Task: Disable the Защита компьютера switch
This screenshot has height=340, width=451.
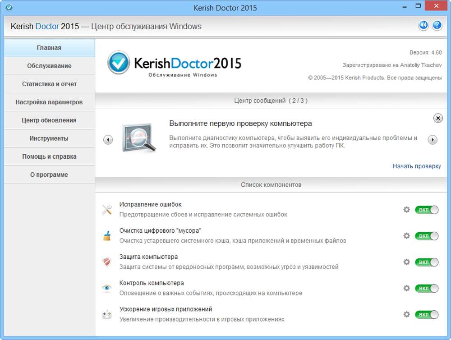Action: tap(427, 262)
